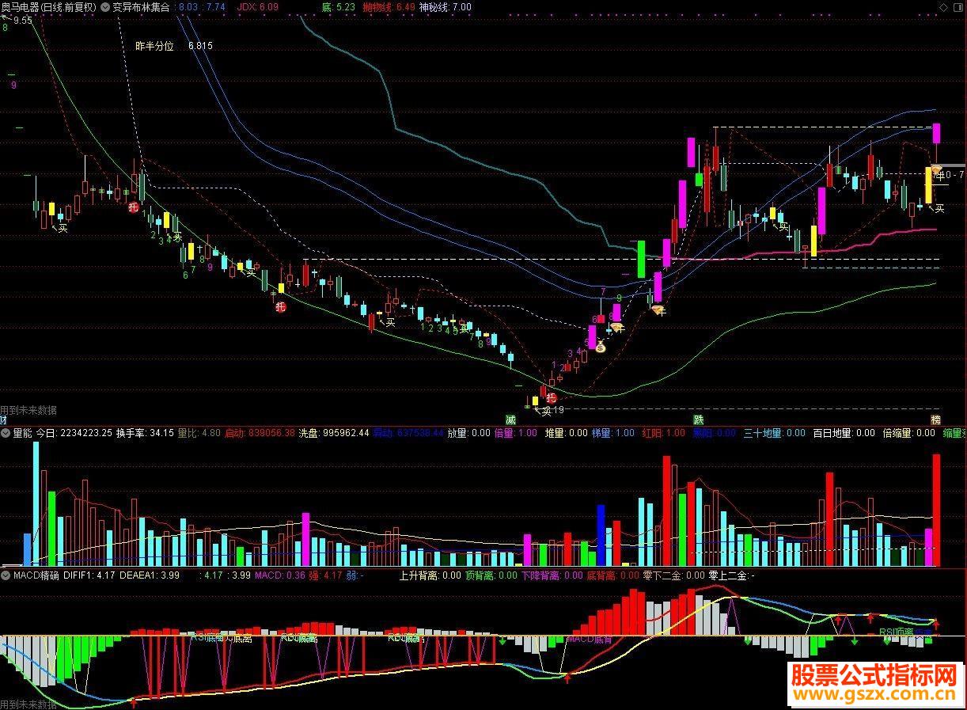Click the 零下二金: 0.00 readout
The width and height of the screenshot is (967, 710).
[x=673, y=575]
